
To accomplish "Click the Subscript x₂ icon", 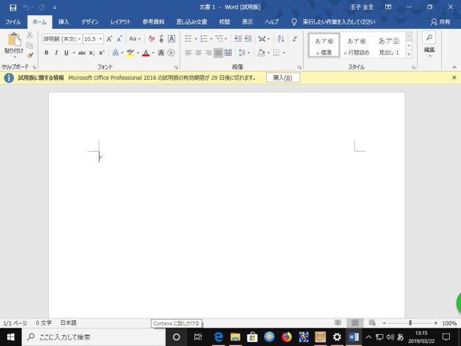I will tap(92, 53).
